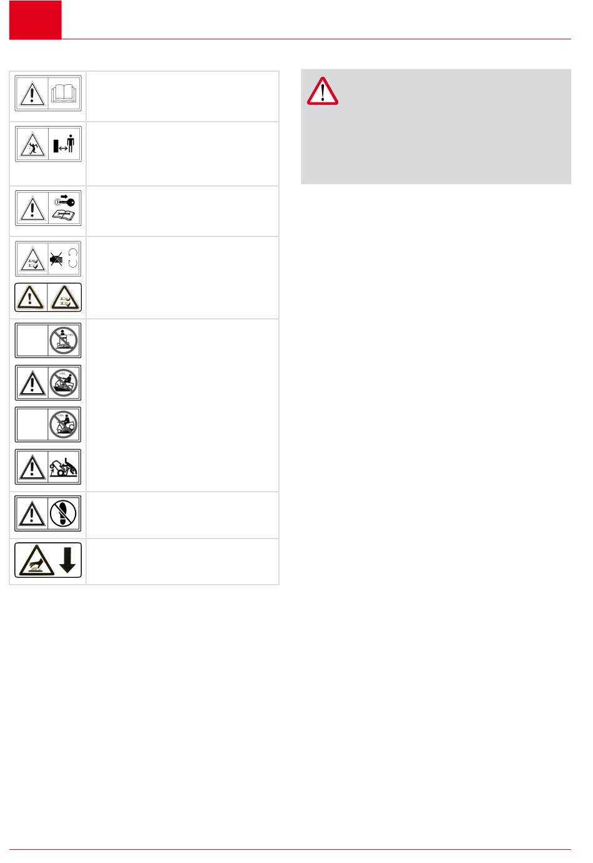Click the red square in page header
Screen dimensions: 593x863
point(36,20)
